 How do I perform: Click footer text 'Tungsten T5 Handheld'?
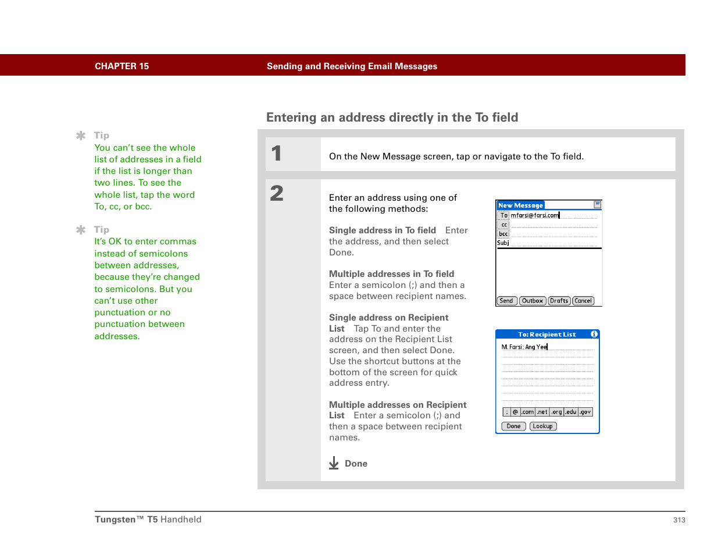pos(148,520)
